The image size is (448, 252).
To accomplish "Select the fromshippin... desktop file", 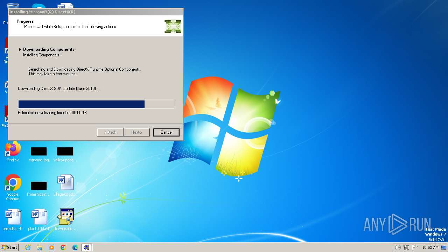I will coord(39,189).
